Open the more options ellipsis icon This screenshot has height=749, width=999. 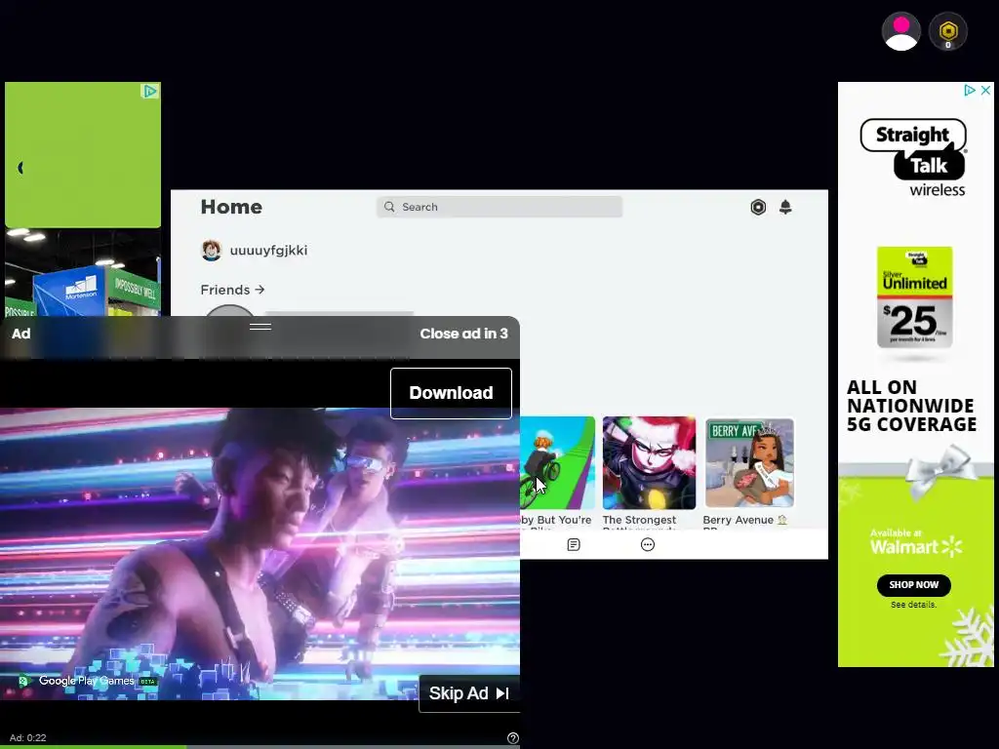[x=648, y=544]
